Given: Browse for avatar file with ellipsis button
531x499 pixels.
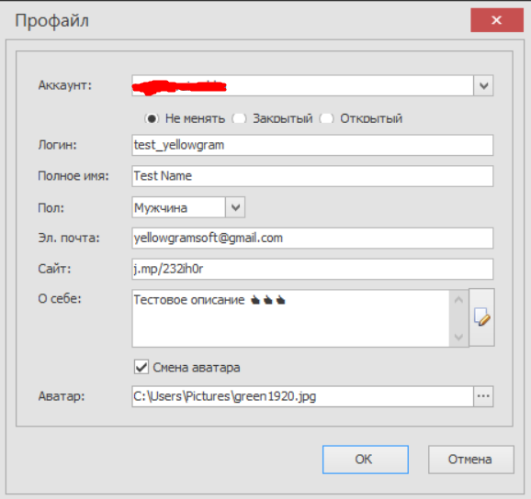Looking at the screenshot, I should coord(483,396).
